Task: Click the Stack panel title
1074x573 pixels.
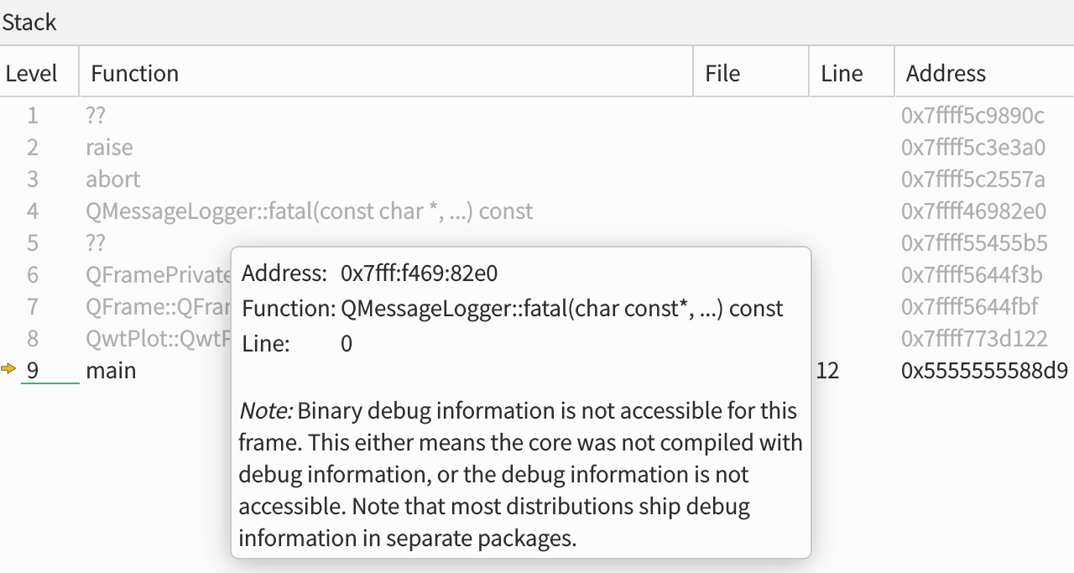Action: (29, 23)
